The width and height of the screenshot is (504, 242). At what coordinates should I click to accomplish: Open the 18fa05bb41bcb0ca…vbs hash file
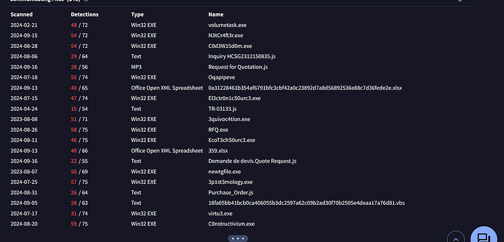click(x=306, y=203)
